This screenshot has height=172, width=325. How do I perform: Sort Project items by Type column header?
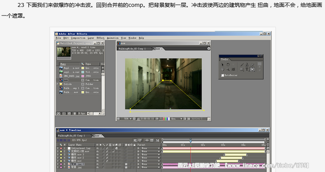[x=92, y=64]
